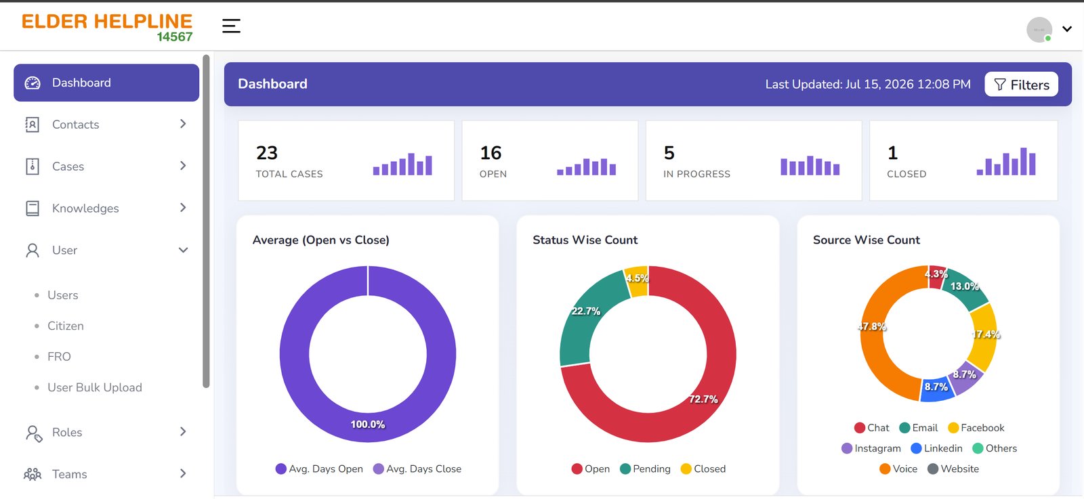Click the Teams group icon
The height and width of the screenshot is (499, 1084).
(33, 475)
